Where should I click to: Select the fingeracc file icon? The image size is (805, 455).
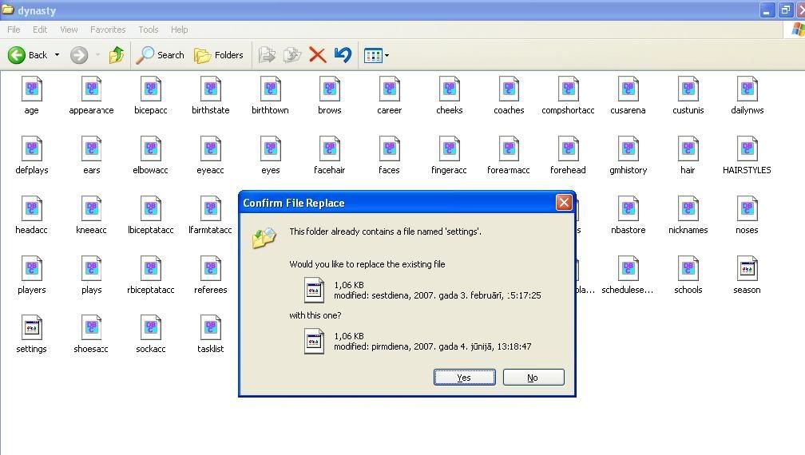[449, 148]
